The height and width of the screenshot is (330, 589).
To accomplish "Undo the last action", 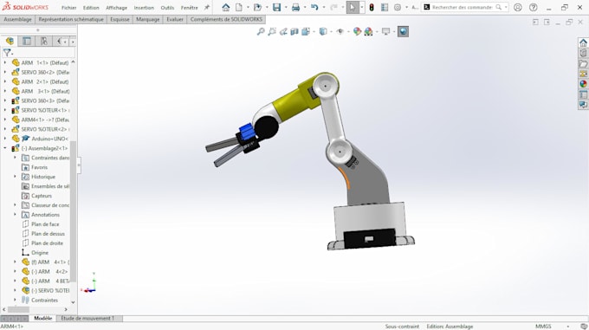I will 314,7.
